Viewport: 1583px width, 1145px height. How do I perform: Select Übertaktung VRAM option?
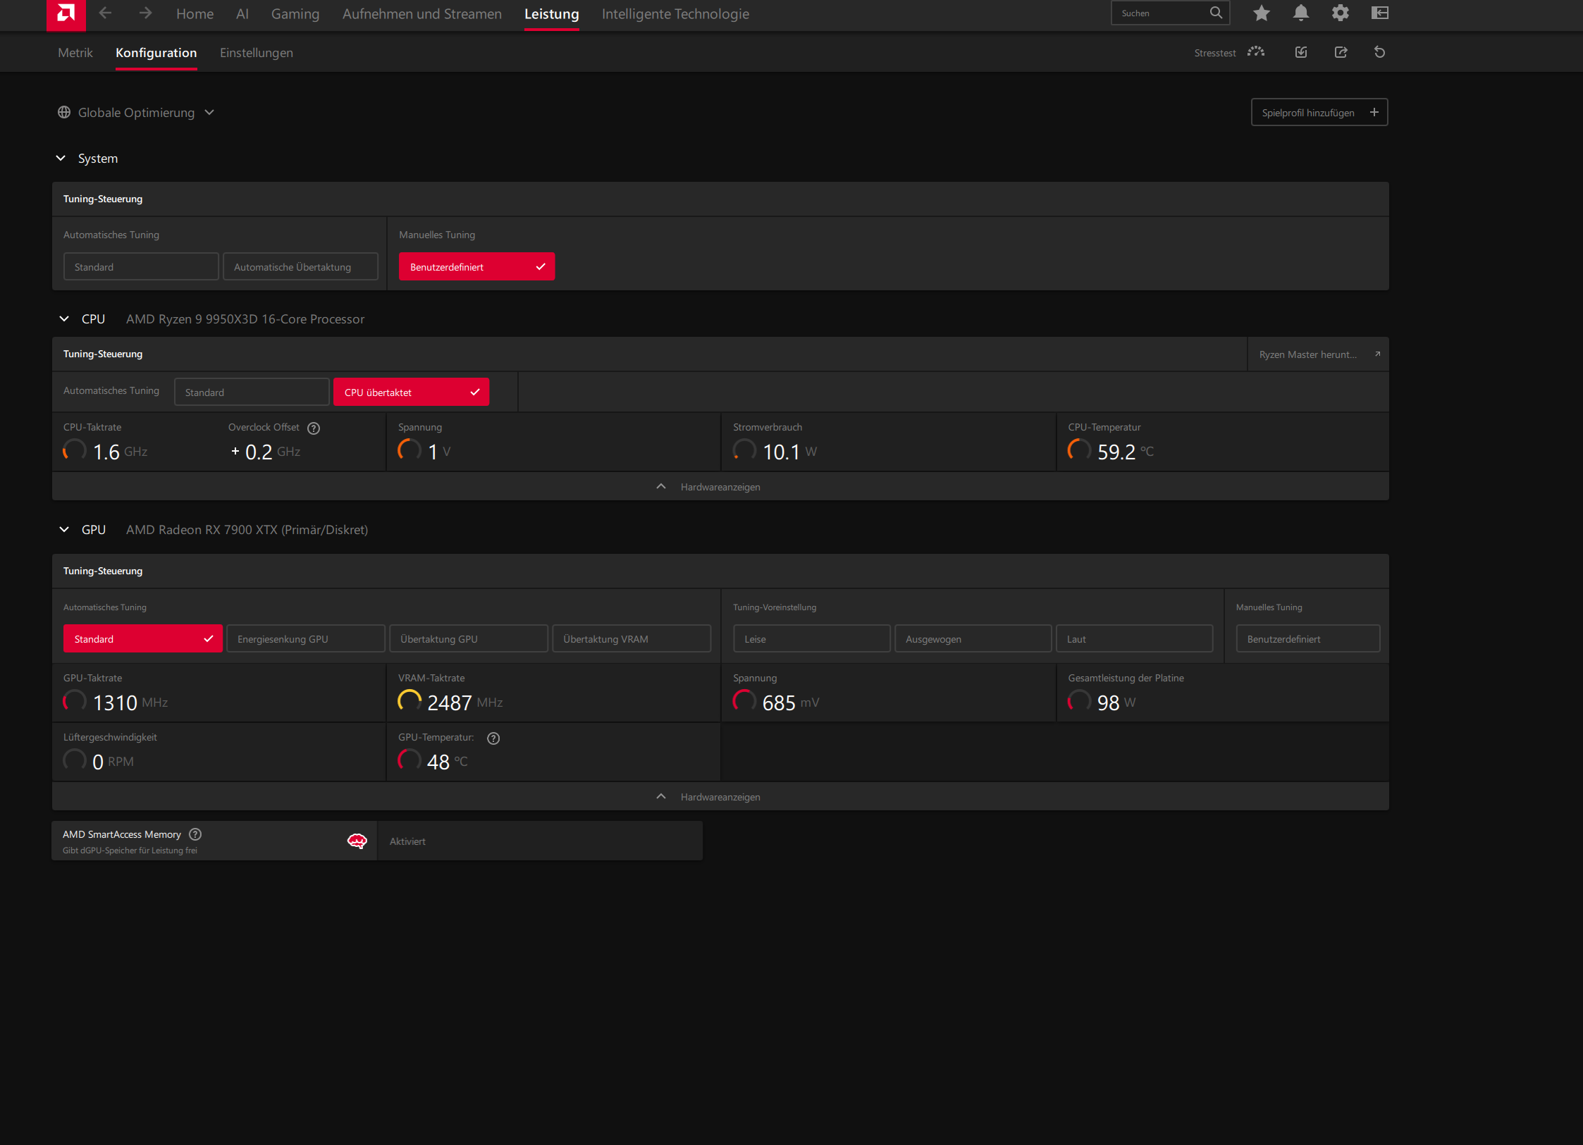[632, 638]
